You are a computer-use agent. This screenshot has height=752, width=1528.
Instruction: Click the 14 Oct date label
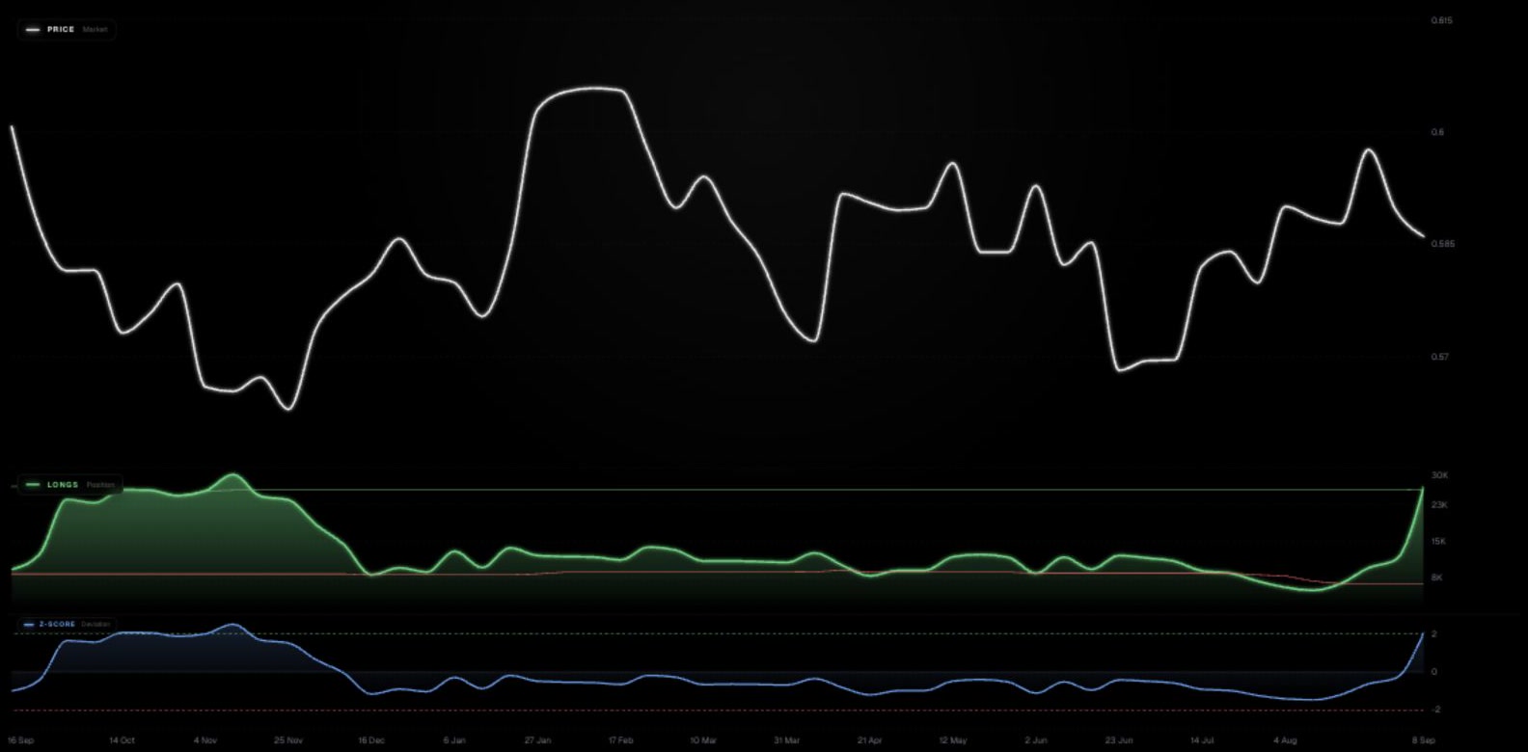point(122,740)
